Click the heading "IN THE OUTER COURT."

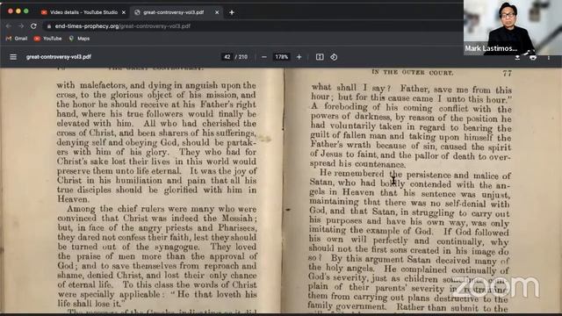pos(413,72)
